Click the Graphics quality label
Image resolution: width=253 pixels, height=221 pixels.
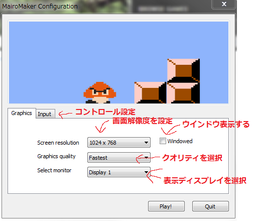coord(56,156)
